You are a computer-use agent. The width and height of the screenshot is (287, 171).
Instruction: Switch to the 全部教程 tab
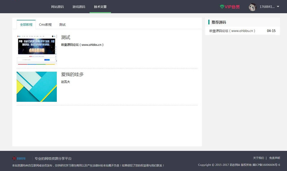click(26, 25)
